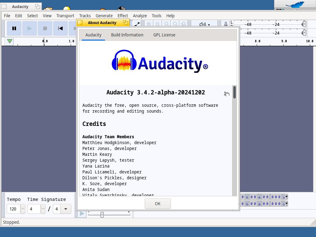The height and width of the screenshot is (237, 316).
Task: Click the Stop button in transport toolbar
Action: point(45,28)
